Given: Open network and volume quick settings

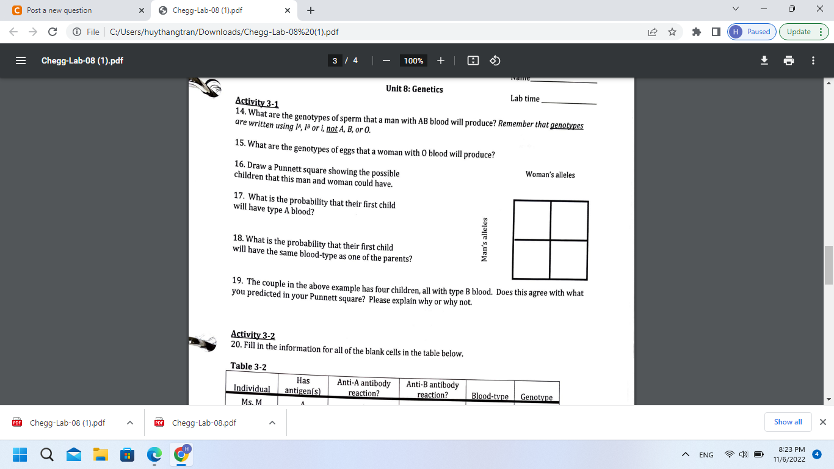Looking at the screenshot, I should click(x=744, y=454).
